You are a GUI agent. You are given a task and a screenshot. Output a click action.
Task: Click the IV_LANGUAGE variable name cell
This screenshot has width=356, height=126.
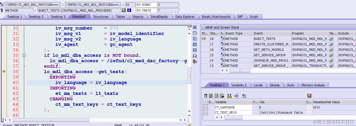pyautogui.click(x=233, y=107)
